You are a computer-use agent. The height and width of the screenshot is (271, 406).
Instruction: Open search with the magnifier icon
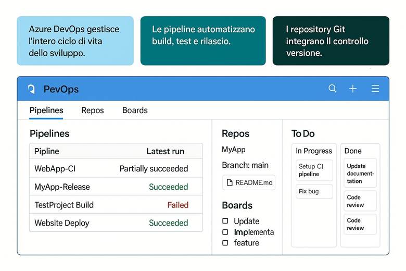pos(333,89)
